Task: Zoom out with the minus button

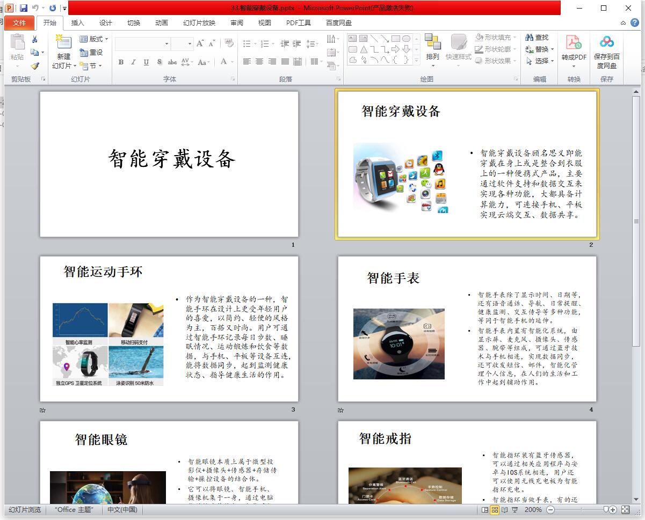Action: [549, 510]
